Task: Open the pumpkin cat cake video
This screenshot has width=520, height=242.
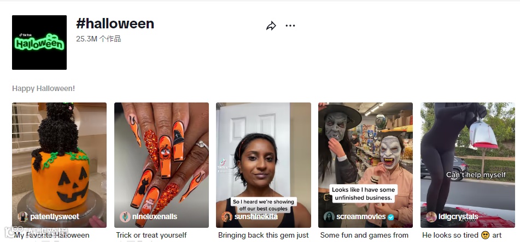Action: [x=60, y=165]
